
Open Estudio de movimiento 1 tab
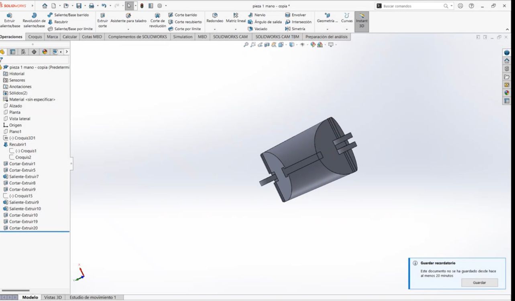(x=93, y=297)
